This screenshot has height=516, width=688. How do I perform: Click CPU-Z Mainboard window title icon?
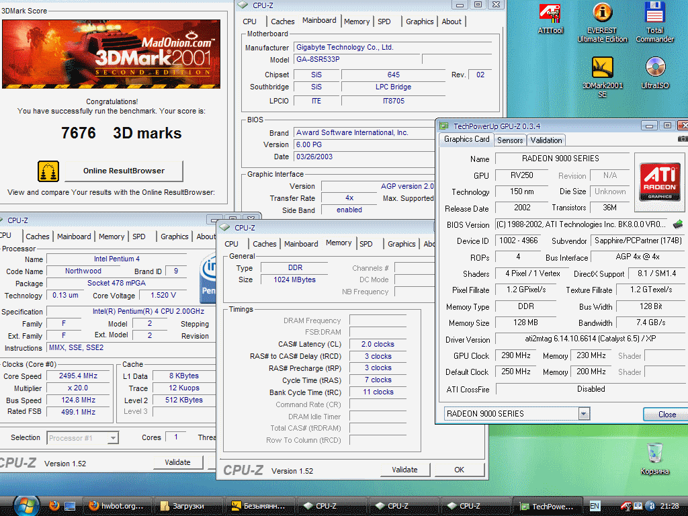tap(243, 5)
